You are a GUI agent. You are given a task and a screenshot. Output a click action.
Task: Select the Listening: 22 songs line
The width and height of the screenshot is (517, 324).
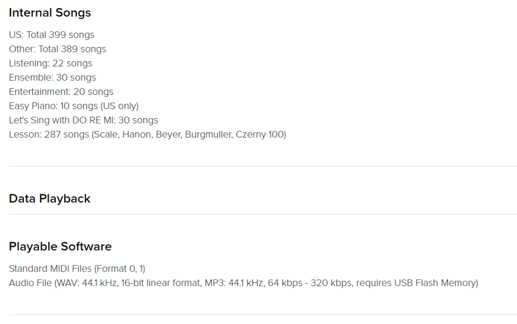(x=50, y=63)
